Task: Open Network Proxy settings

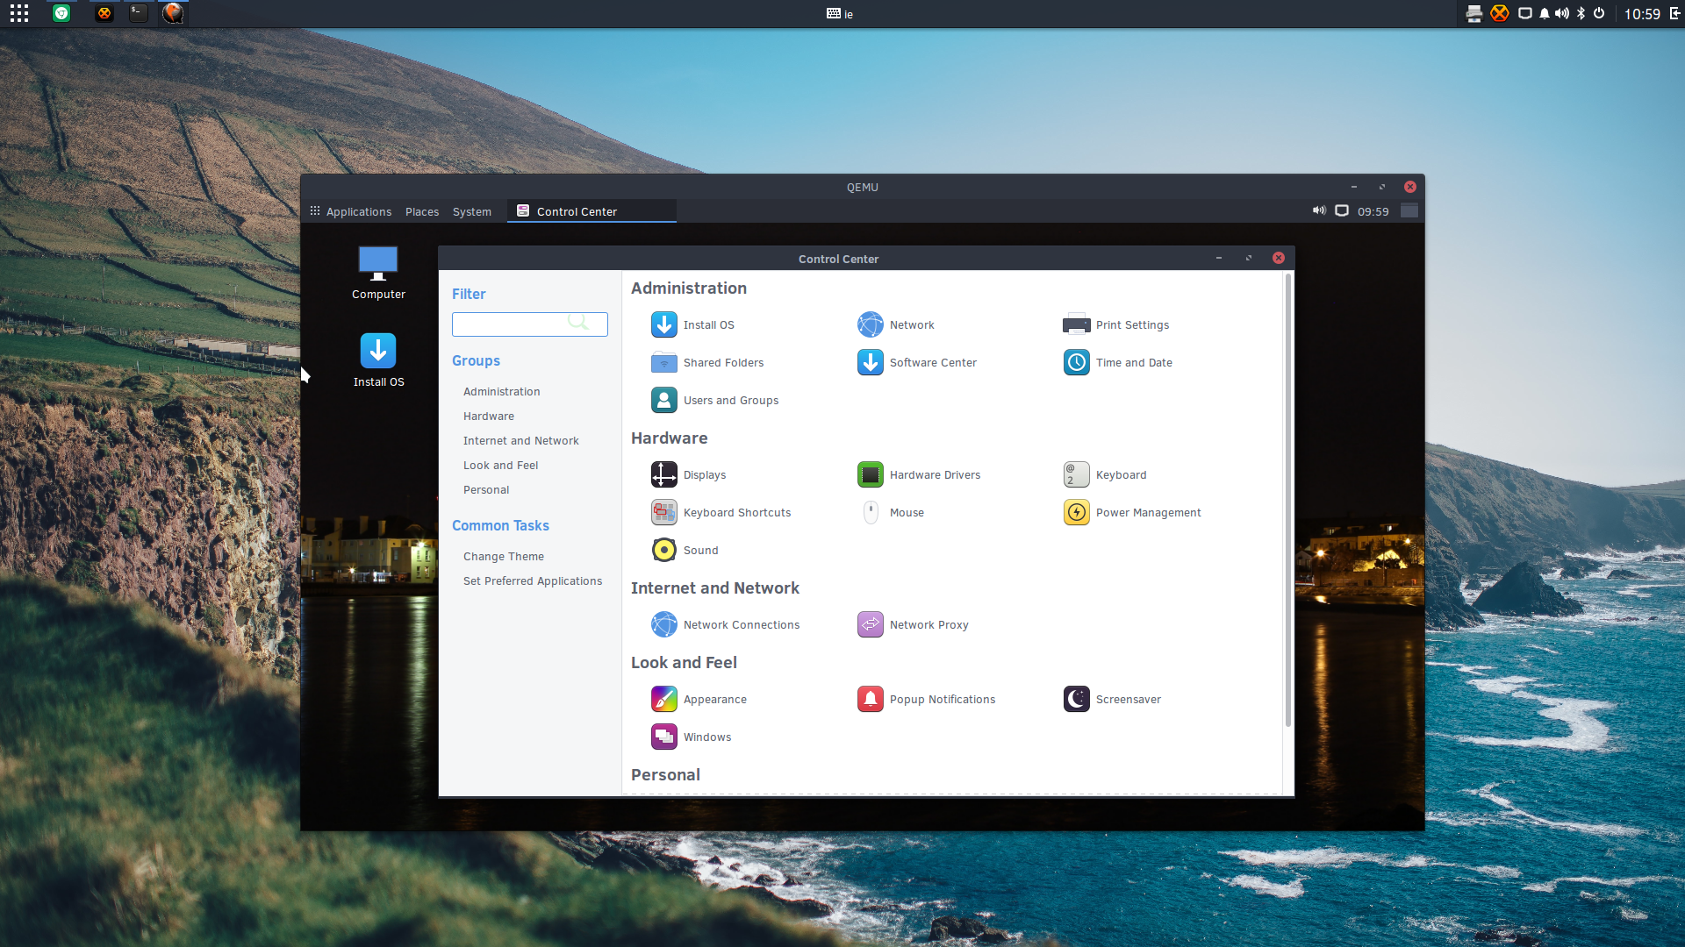Action: [913, 624]
